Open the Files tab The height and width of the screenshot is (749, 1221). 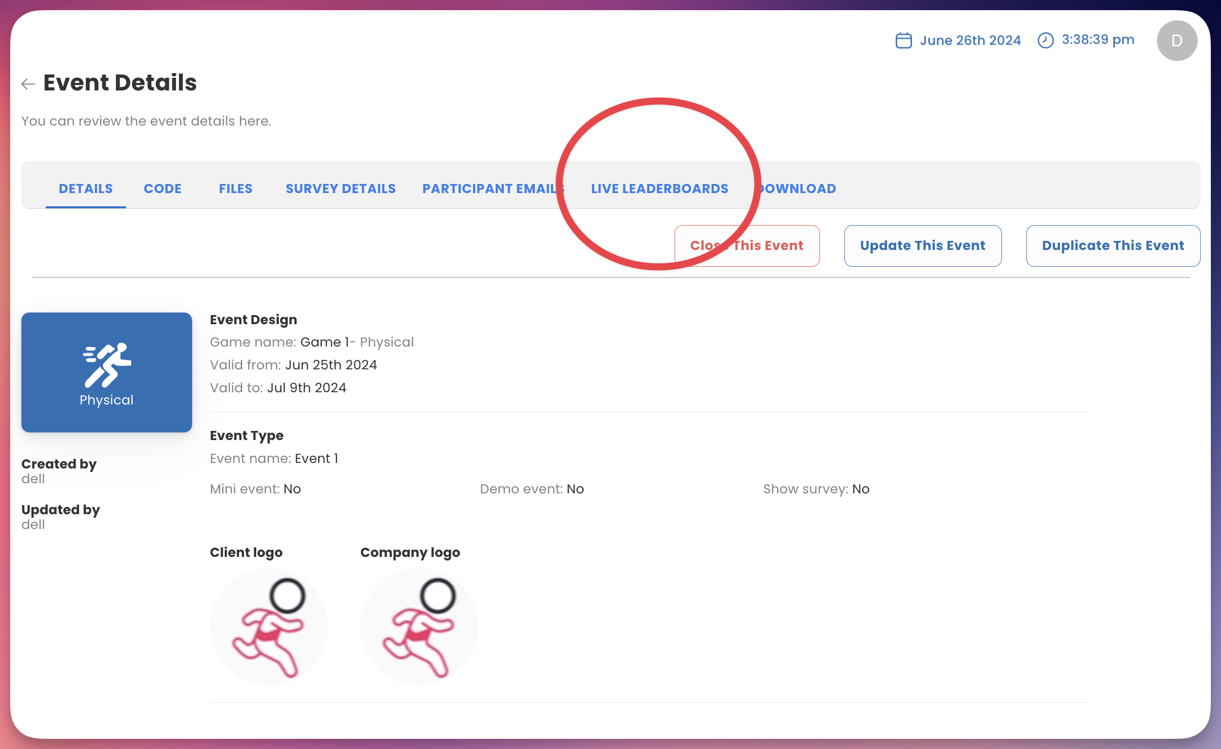[235, 189]
